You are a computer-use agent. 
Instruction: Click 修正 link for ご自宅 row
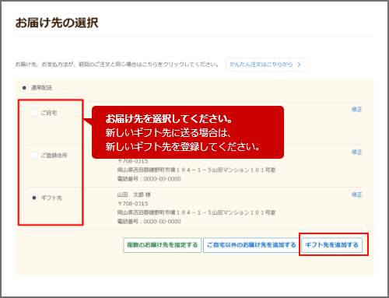pos(356,110)
